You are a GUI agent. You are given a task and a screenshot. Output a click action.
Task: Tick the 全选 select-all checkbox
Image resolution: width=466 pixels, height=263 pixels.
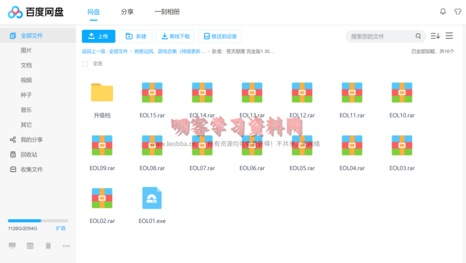tap(85, 63)
